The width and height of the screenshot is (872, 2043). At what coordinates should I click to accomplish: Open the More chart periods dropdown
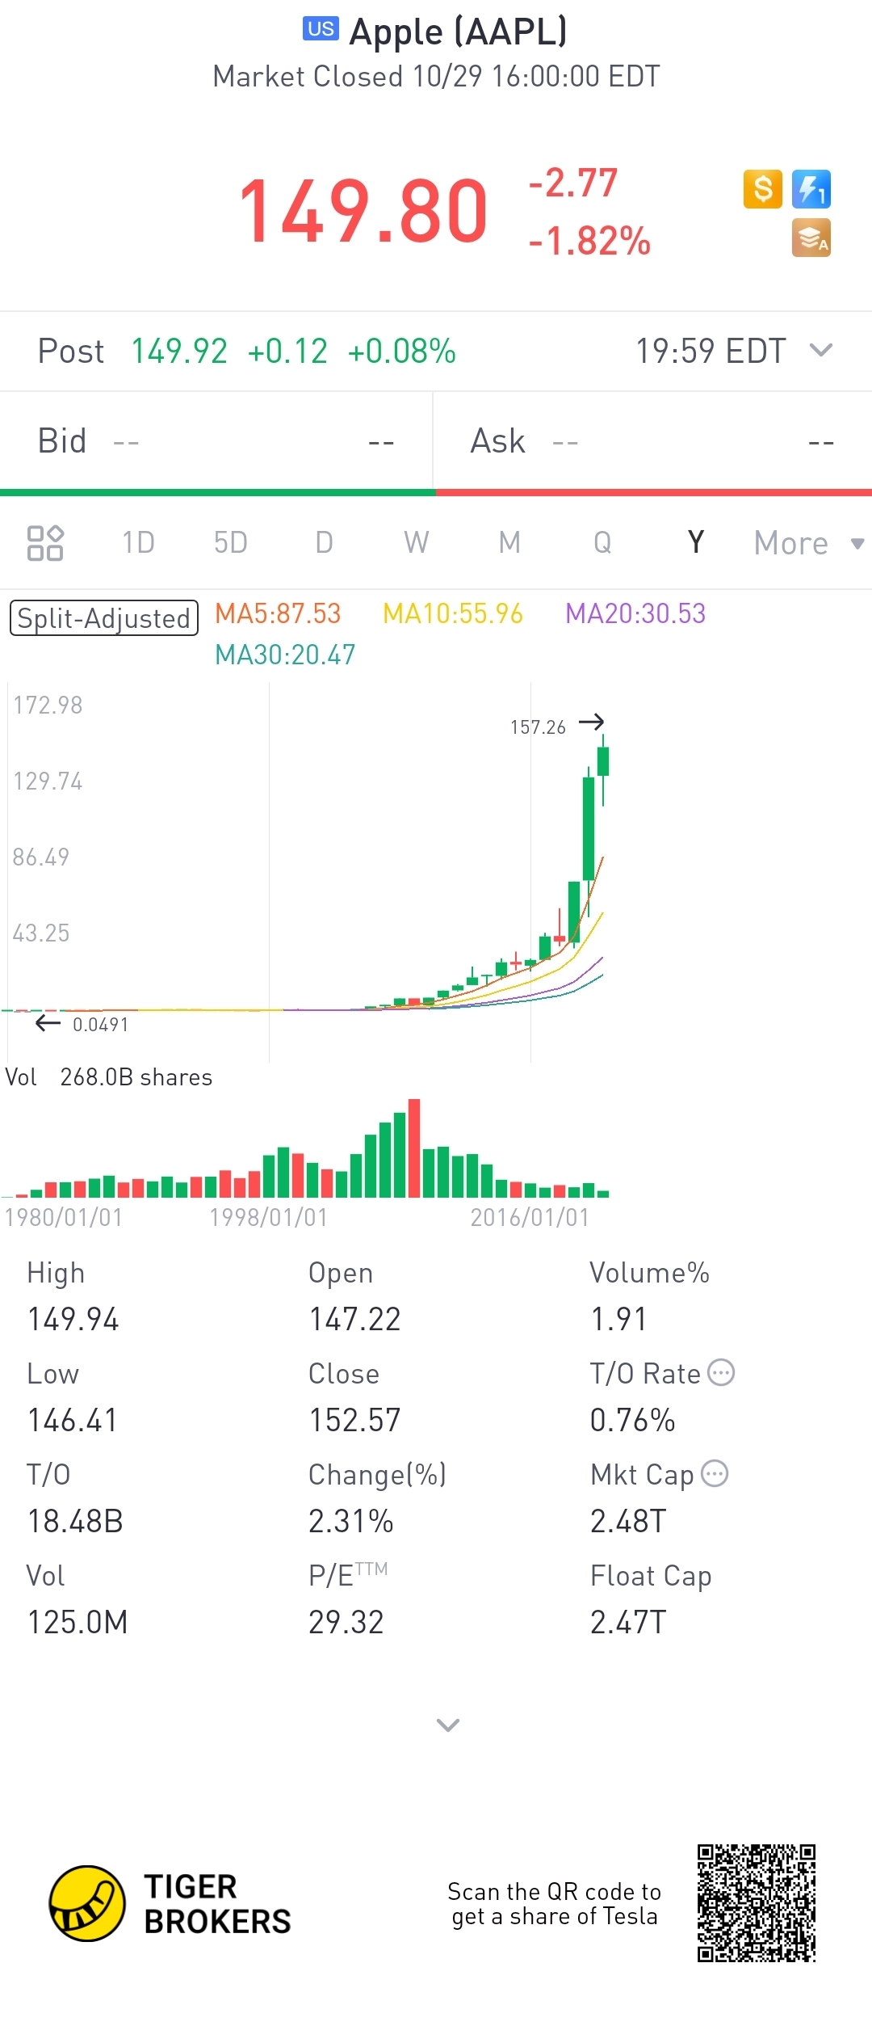[x=808, y=543]
